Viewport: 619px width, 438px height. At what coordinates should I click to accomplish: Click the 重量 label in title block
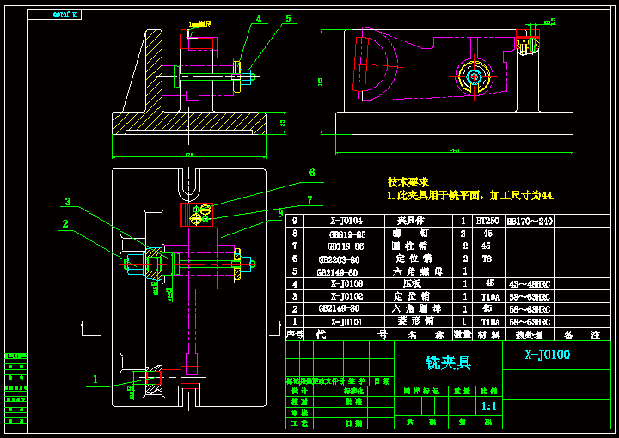pyautogui.click(x=462, y=391)
